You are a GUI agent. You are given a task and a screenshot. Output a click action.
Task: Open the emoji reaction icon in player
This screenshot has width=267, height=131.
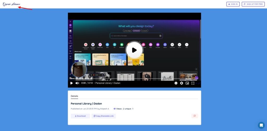point(176,83)
